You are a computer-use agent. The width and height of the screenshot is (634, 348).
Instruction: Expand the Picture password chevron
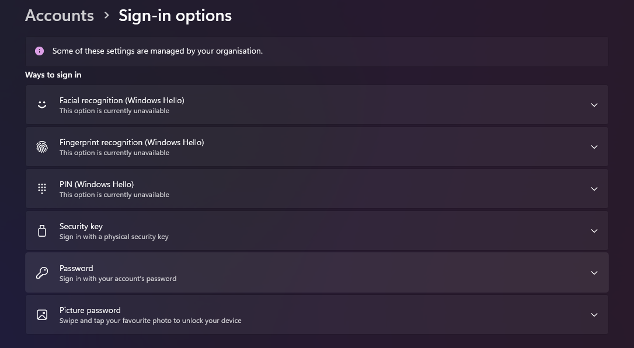[594, 315]
